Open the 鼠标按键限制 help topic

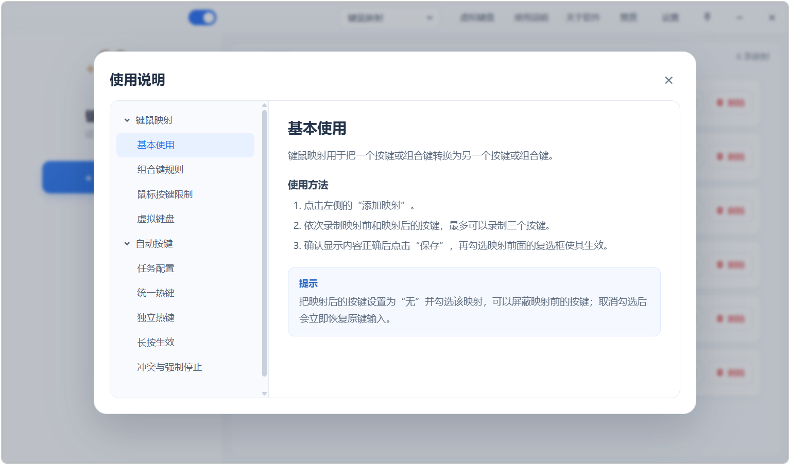click(x=185, y=194)
